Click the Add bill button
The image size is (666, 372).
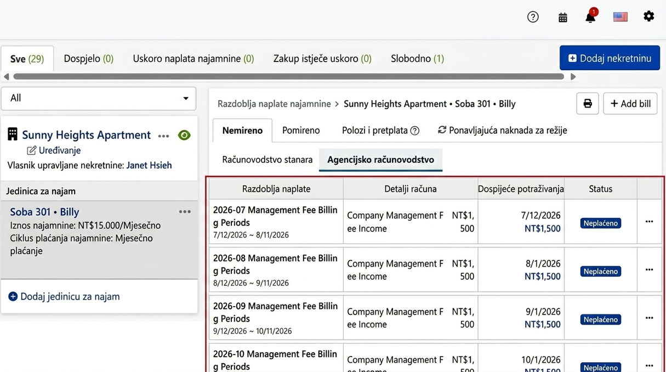(630, 104)
